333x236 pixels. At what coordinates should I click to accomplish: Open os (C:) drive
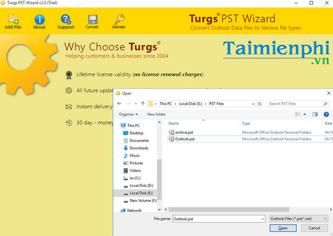(132, 178)
